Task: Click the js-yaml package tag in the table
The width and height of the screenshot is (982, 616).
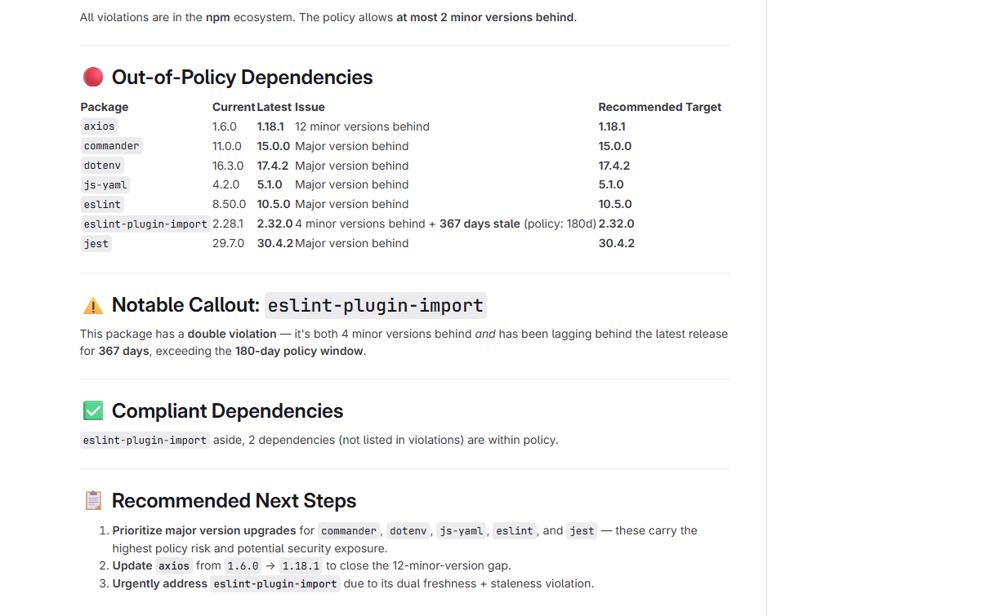Action: [105, 184]
